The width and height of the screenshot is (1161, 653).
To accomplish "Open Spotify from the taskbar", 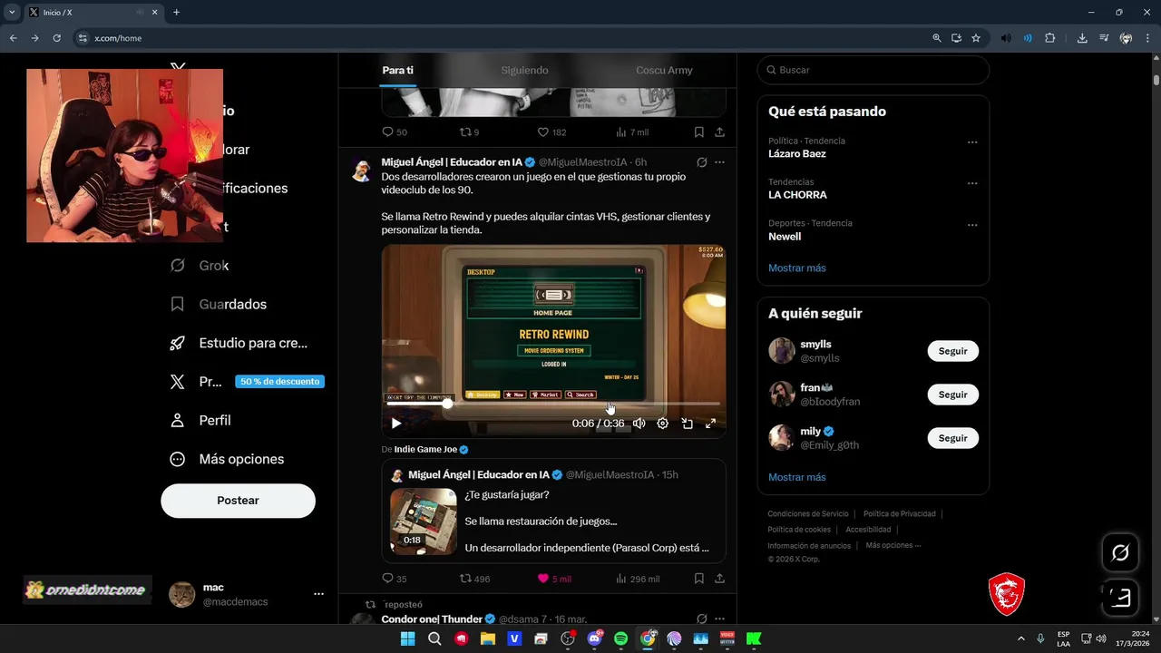I will pos(620,638).
